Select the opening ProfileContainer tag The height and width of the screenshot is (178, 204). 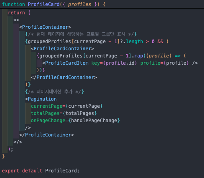click(45, 27)
